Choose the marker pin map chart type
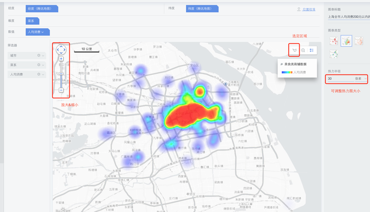Viewport: 370px width, 212px height. (334, 41)
